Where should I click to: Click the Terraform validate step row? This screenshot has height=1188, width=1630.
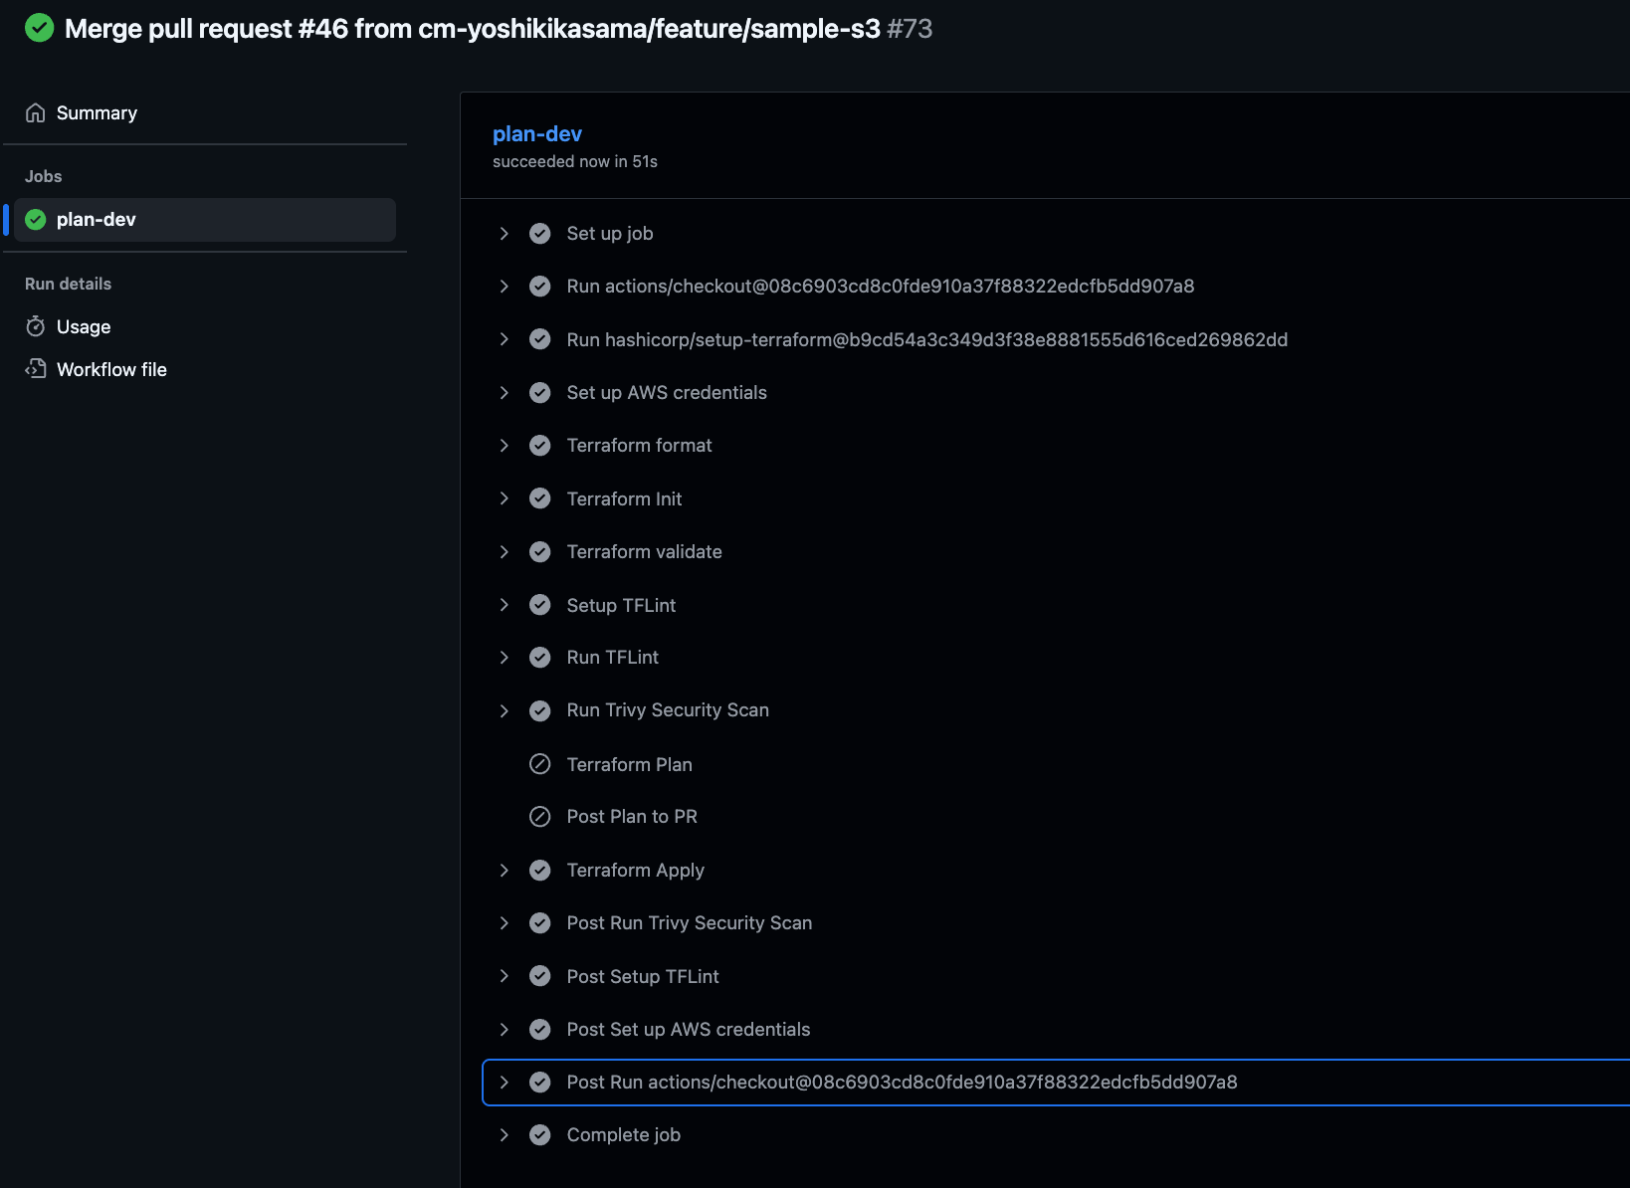(644, 552)
